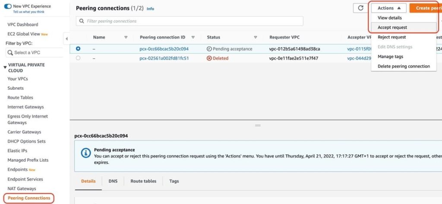Screen dimensions: 442x204
Task: Select the pcx-02561a002fd81fc51 row radio button
Action: click(x=78, y=58)
